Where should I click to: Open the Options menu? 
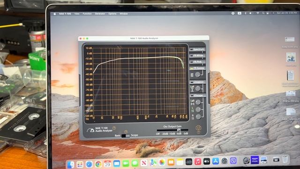[112, 14]
